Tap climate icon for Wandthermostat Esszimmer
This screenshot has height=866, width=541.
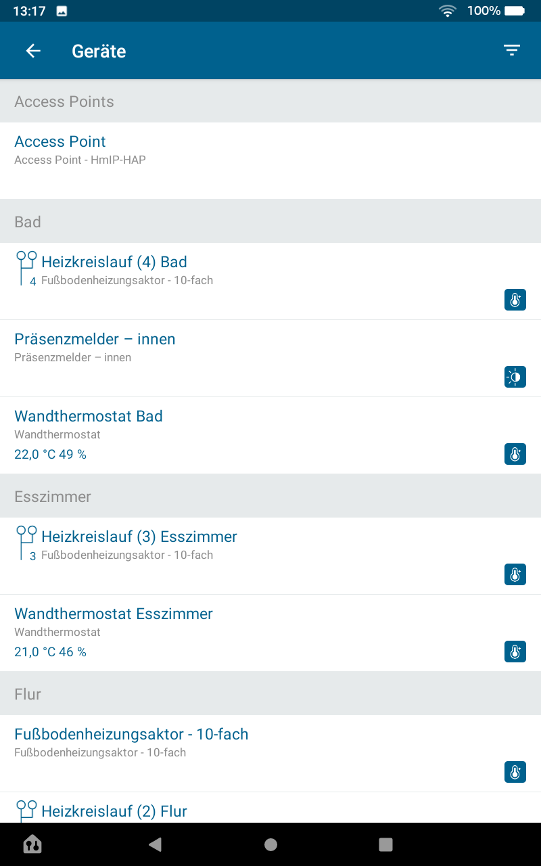[515, 652]
